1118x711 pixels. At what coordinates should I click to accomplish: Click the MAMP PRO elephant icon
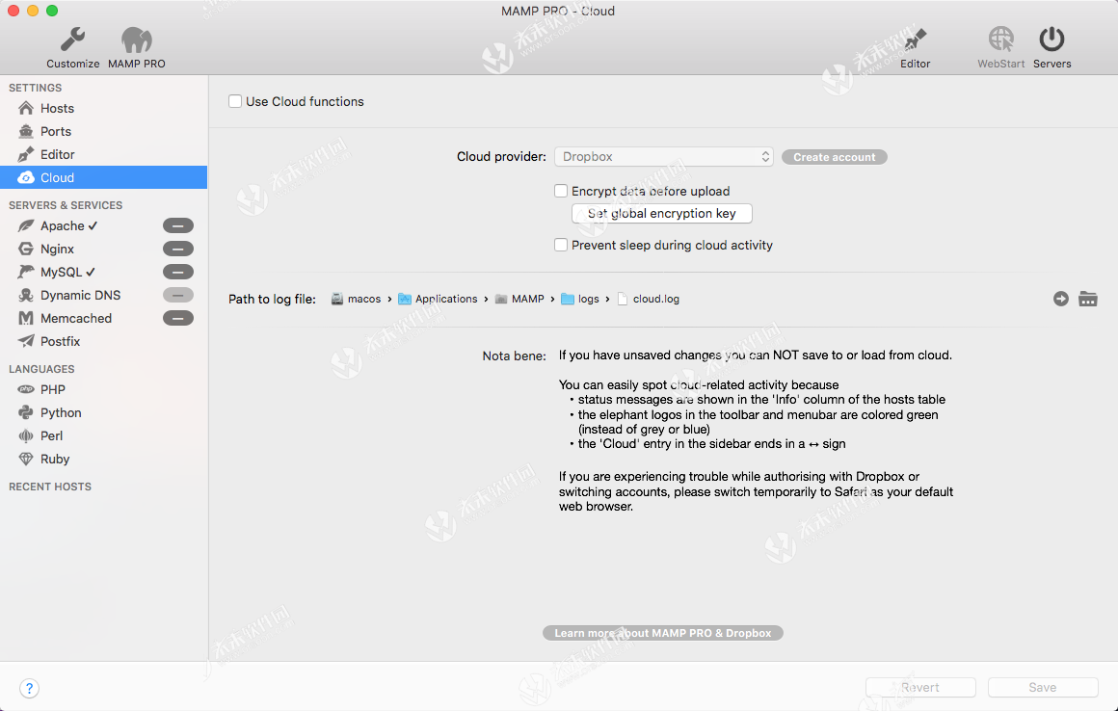(x=136, y=39)
